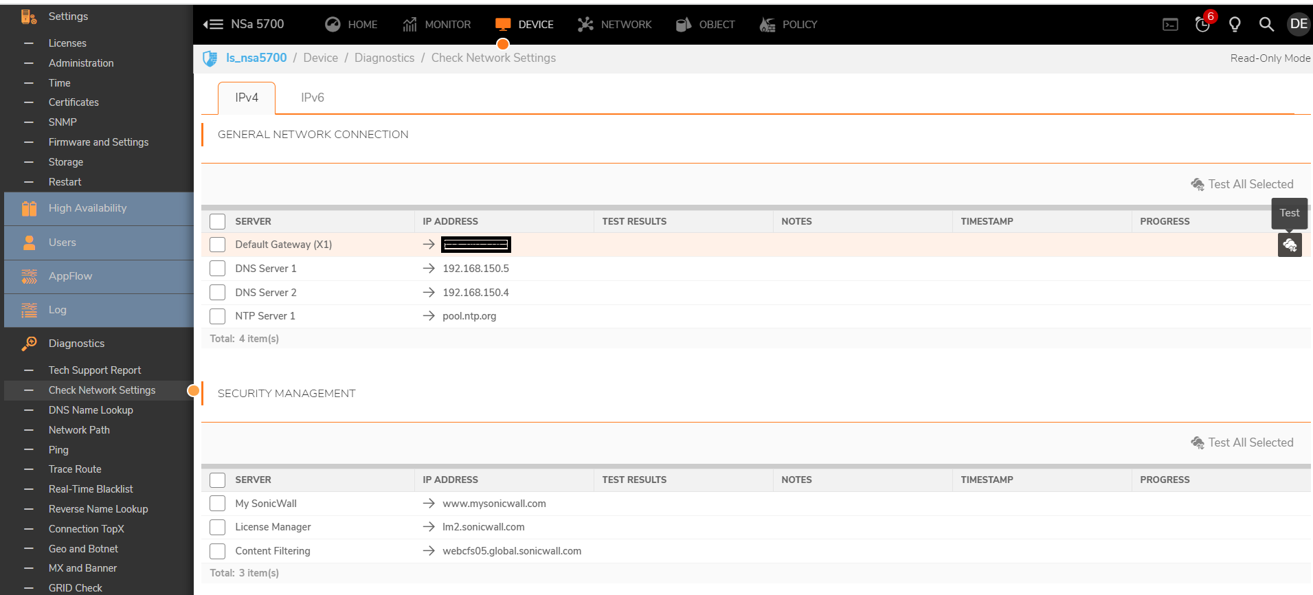1313x595 pixels.
Task: Click the DE user avatar
Action: point(1298,25)
